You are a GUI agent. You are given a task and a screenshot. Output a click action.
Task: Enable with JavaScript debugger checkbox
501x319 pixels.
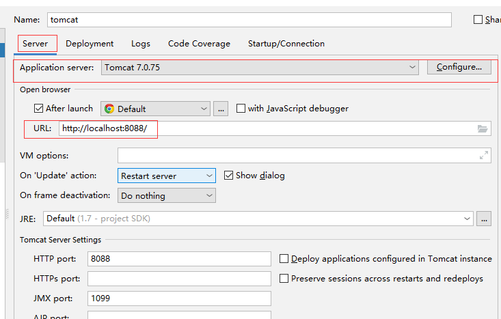(x=241, y=109)
